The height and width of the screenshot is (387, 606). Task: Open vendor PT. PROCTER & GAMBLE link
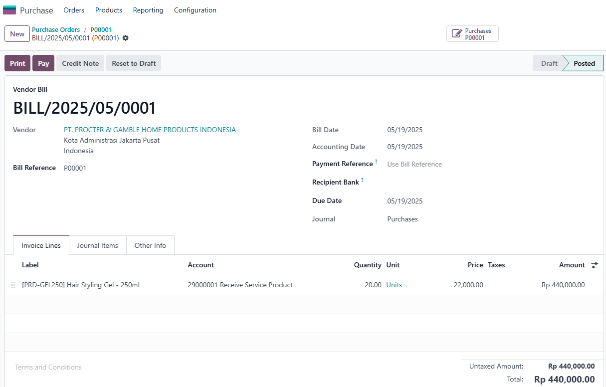[150, 130]
